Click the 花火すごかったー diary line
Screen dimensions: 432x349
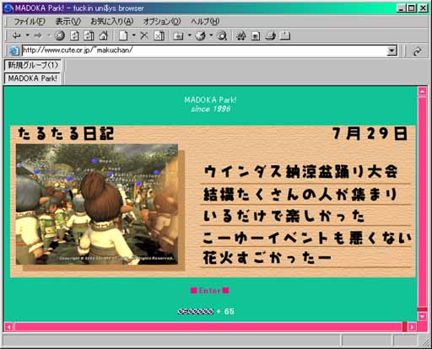point(267,258)
